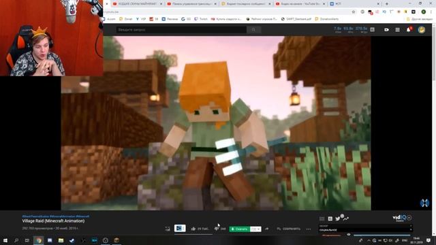
Task: Open File Explorer from the taskbar
Action: 61,240
